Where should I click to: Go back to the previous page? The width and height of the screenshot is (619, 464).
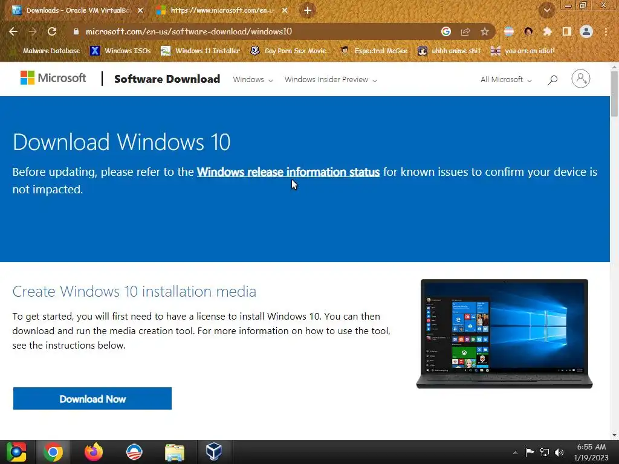point(13,31)
